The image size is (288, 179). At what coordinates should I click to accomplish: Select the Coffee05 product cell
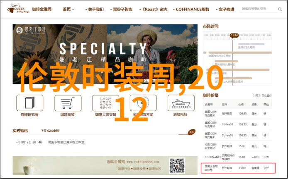[x=227, y=136]
